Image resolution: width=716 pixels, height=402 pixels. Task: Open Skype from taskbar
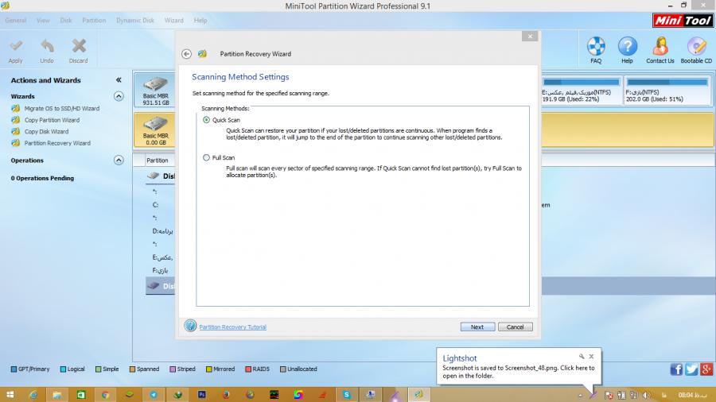[347, 395]
